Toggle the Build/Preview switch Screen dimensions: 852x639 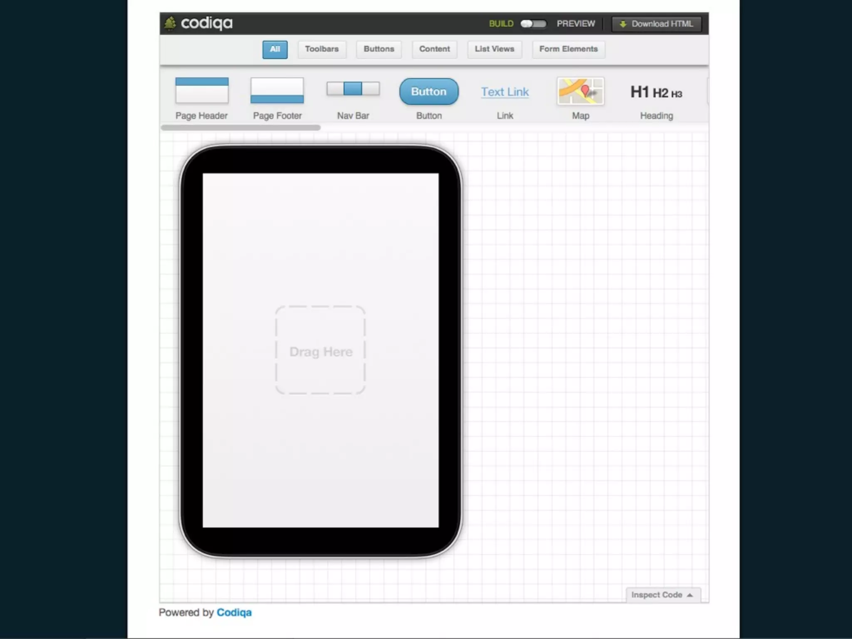[533, 24]
